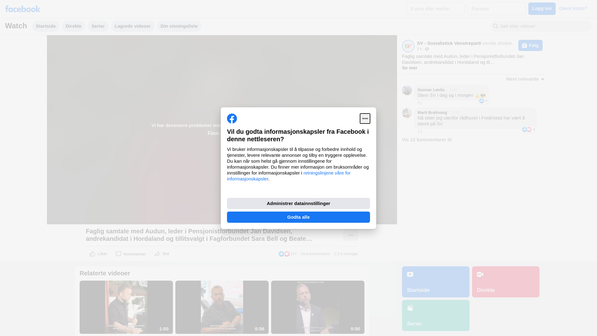597x336 pixels.
Task: Click the Følg follow button
Action: point(530,45)
